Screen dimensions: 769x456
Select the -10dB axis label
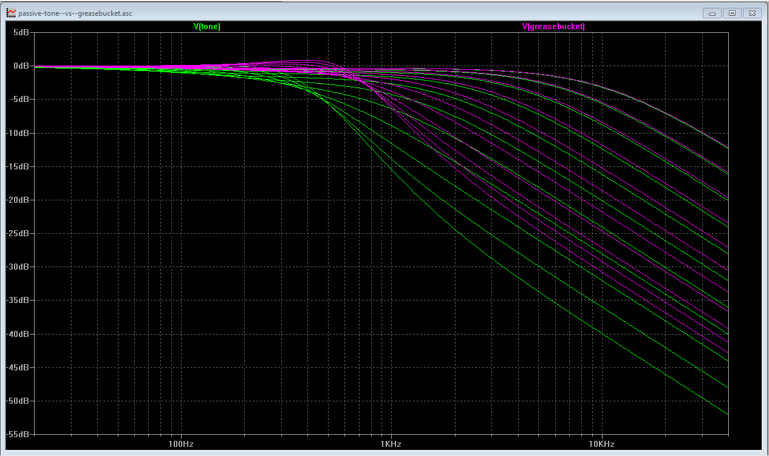[18, 133]
